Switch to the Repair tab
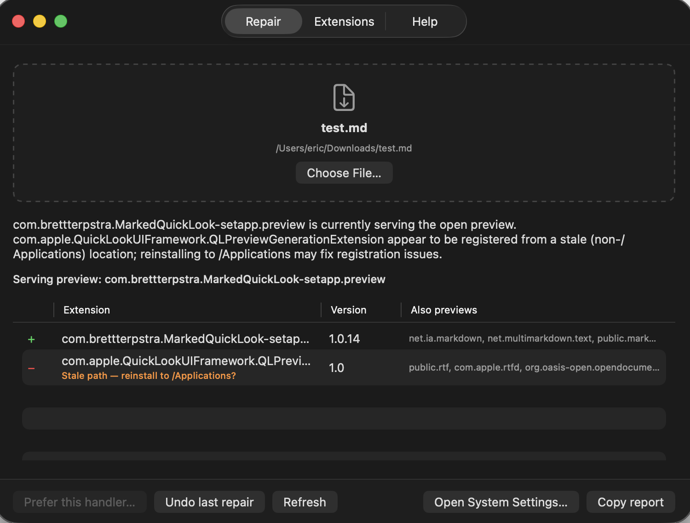This screenshot has width=690, height=523. pyautogui.click(x=263, y=21)
